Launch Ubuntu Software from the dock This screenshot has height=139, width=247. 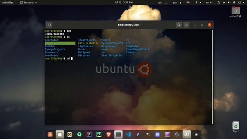coord(50,134)
